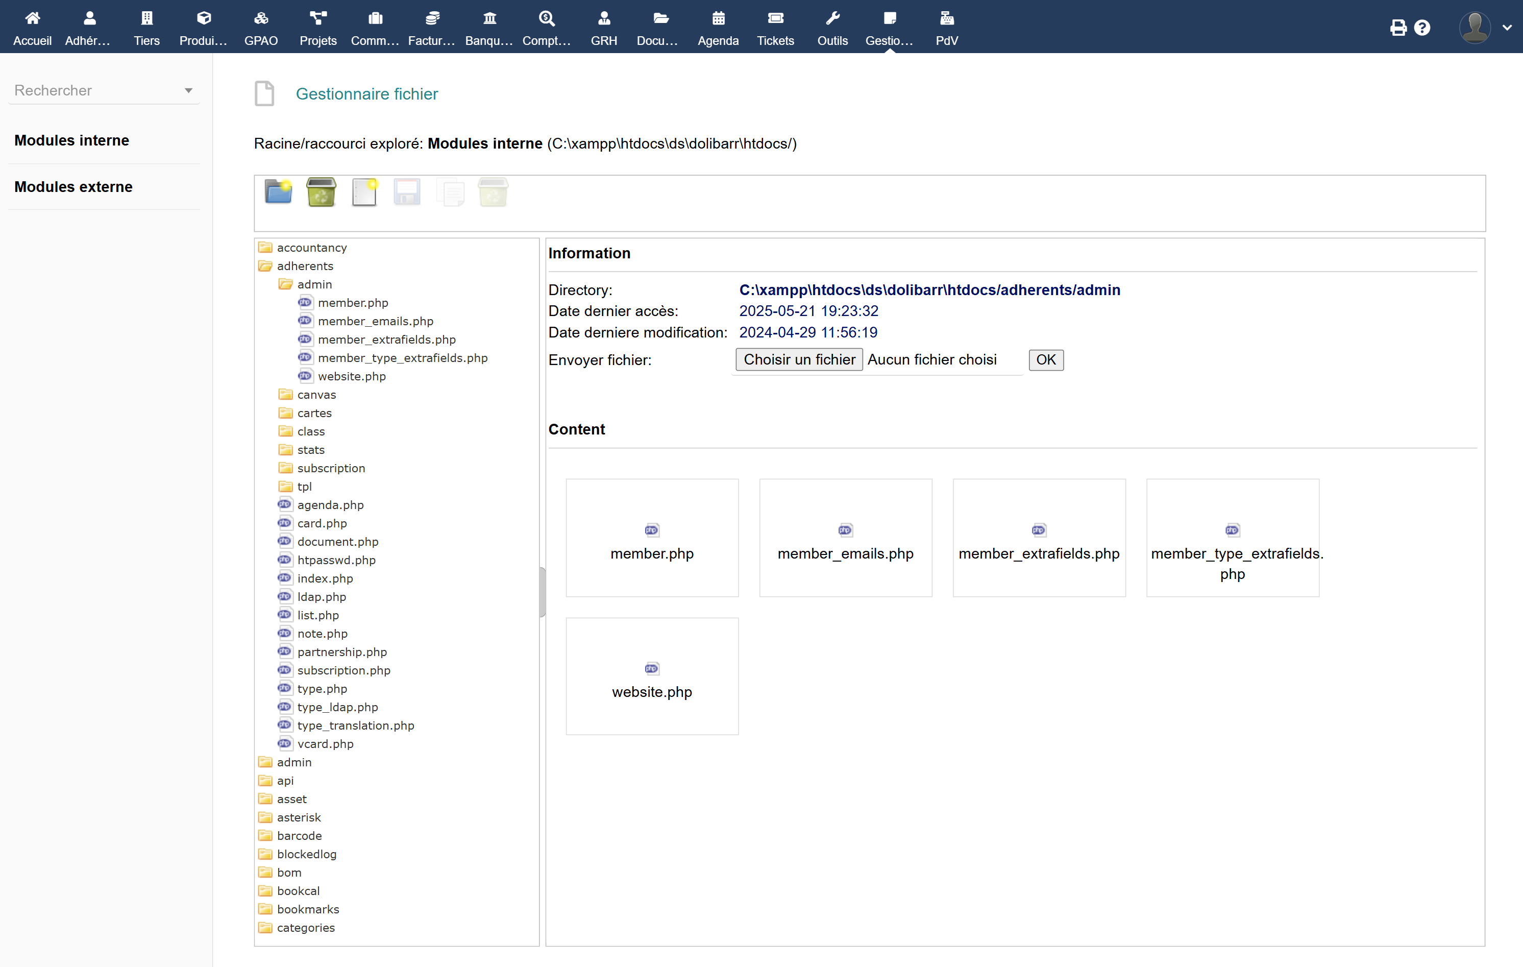This screenshot has width=1523, height=967.
Task: Open the Agenda calendar icon
Action: 718,27
